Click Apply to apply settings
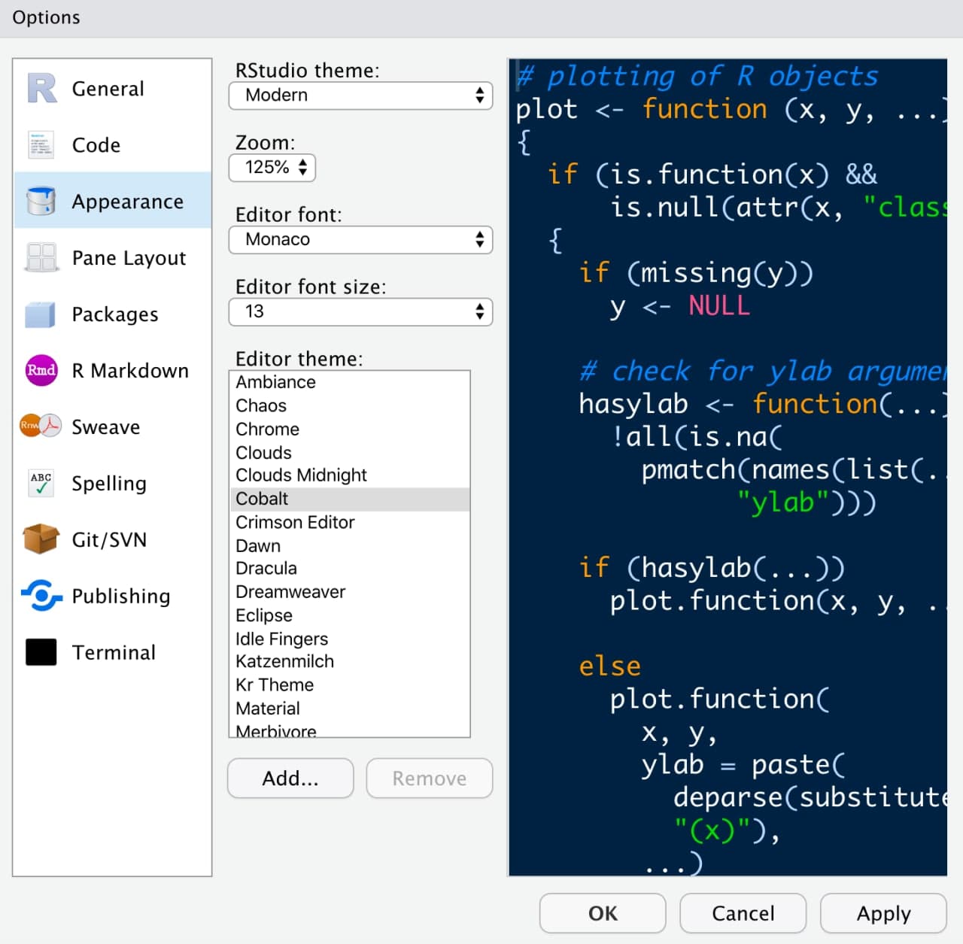Screen dimensions: 963x944 pyautogui.click(x=883, y=913)
